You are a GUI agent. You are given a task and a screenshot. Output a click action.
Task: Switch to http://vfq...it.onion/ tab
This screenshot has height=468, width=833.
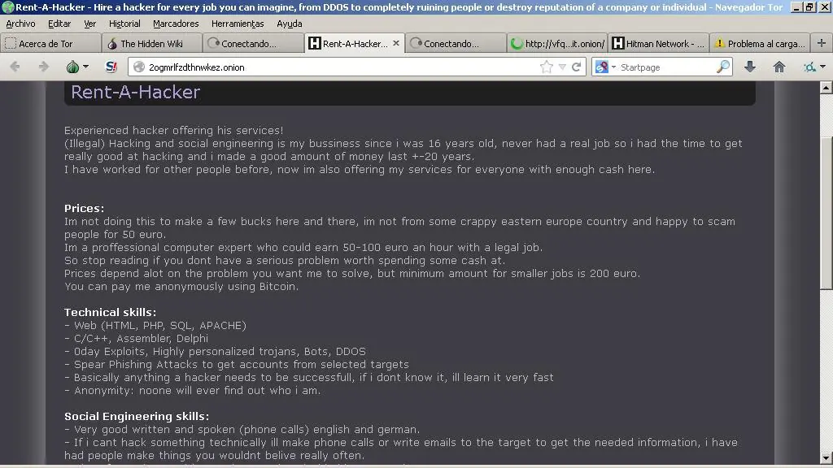point(557,44)
